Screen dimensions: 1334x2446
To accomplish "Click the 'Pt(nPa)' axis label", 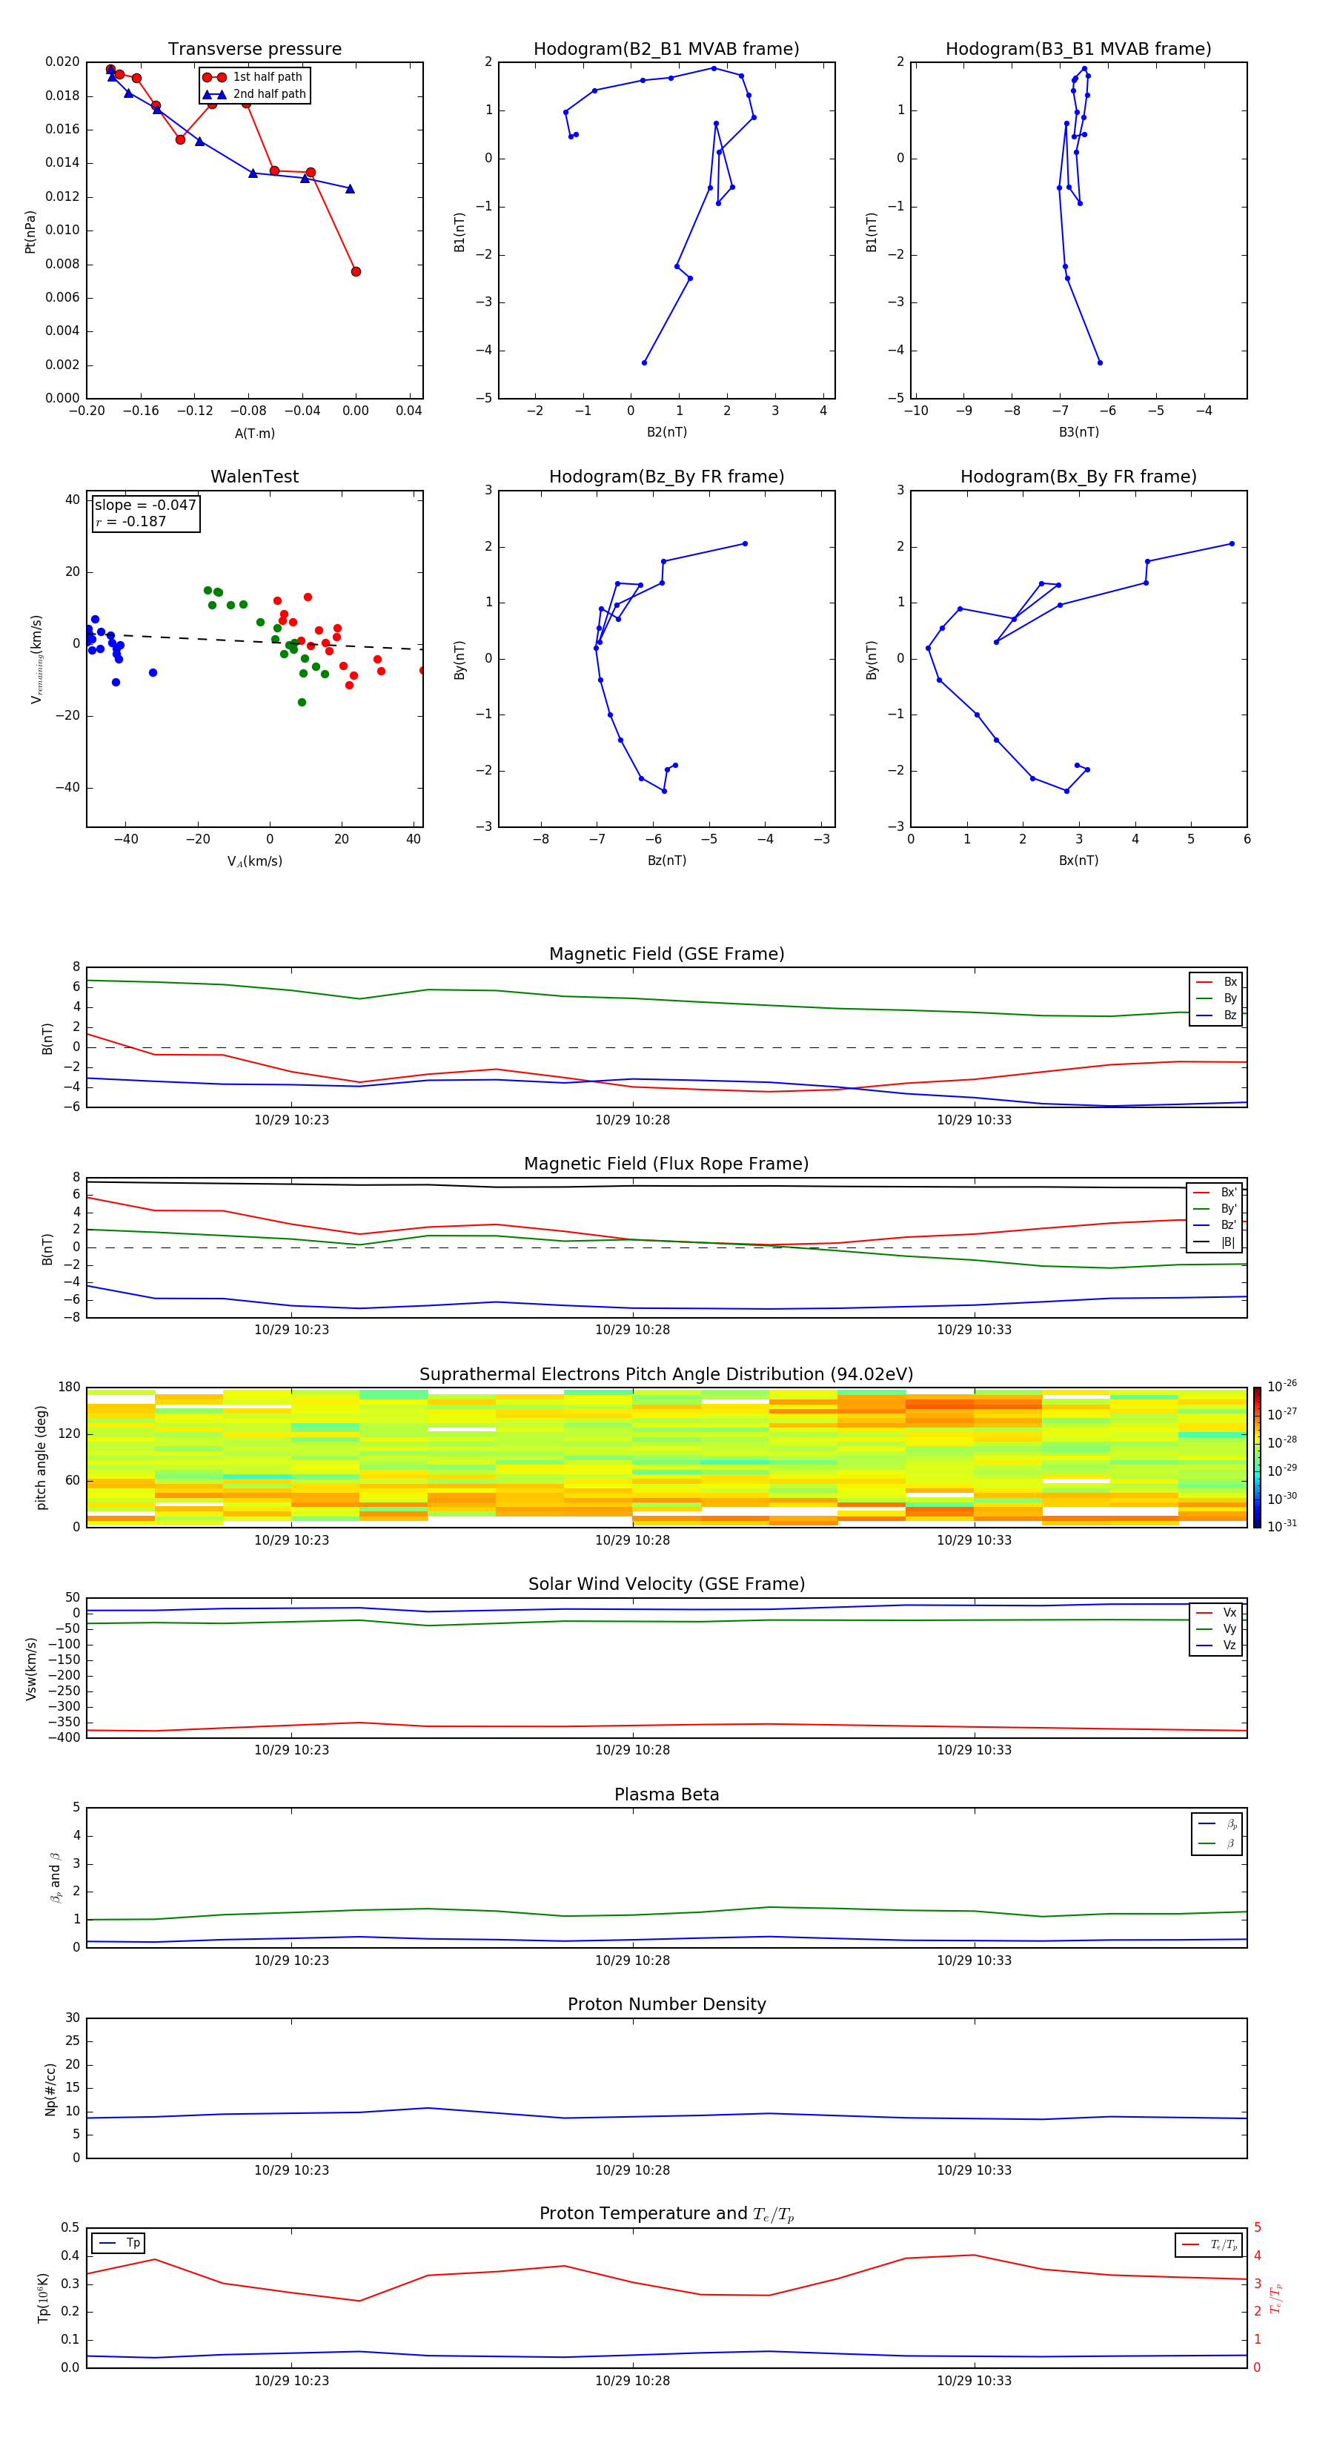I will [x=30, y=231].
